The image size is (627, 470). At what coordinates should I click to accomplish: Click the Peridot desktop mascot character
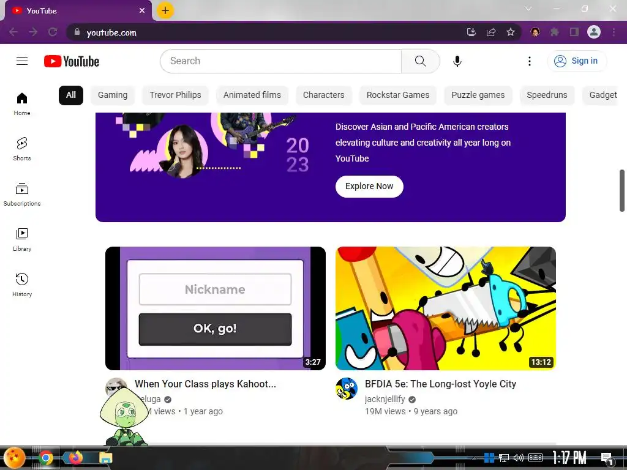(x=124, y=417)
